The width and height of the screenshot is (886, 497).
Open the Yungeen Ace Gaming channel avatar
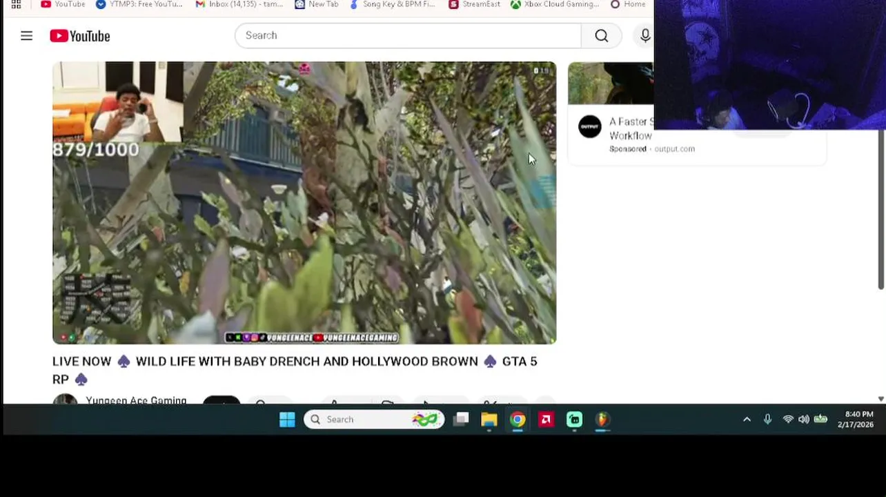pyautogui.click(x=66, y=400)
